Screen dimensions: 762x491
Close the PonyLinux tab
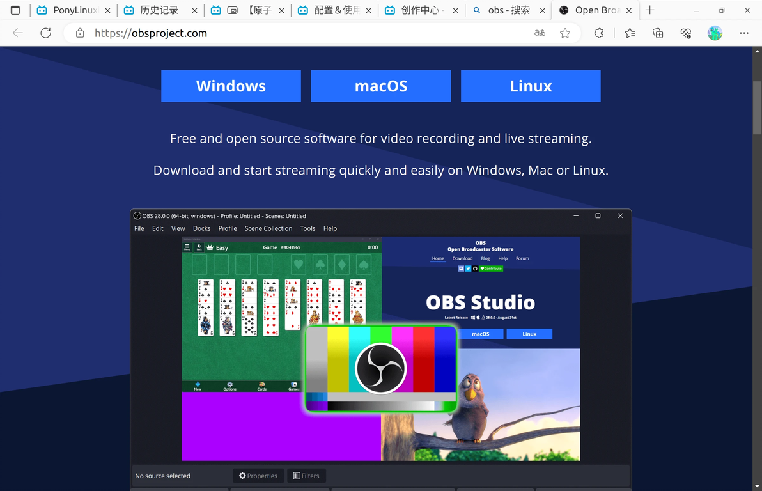tap(107, 10)
